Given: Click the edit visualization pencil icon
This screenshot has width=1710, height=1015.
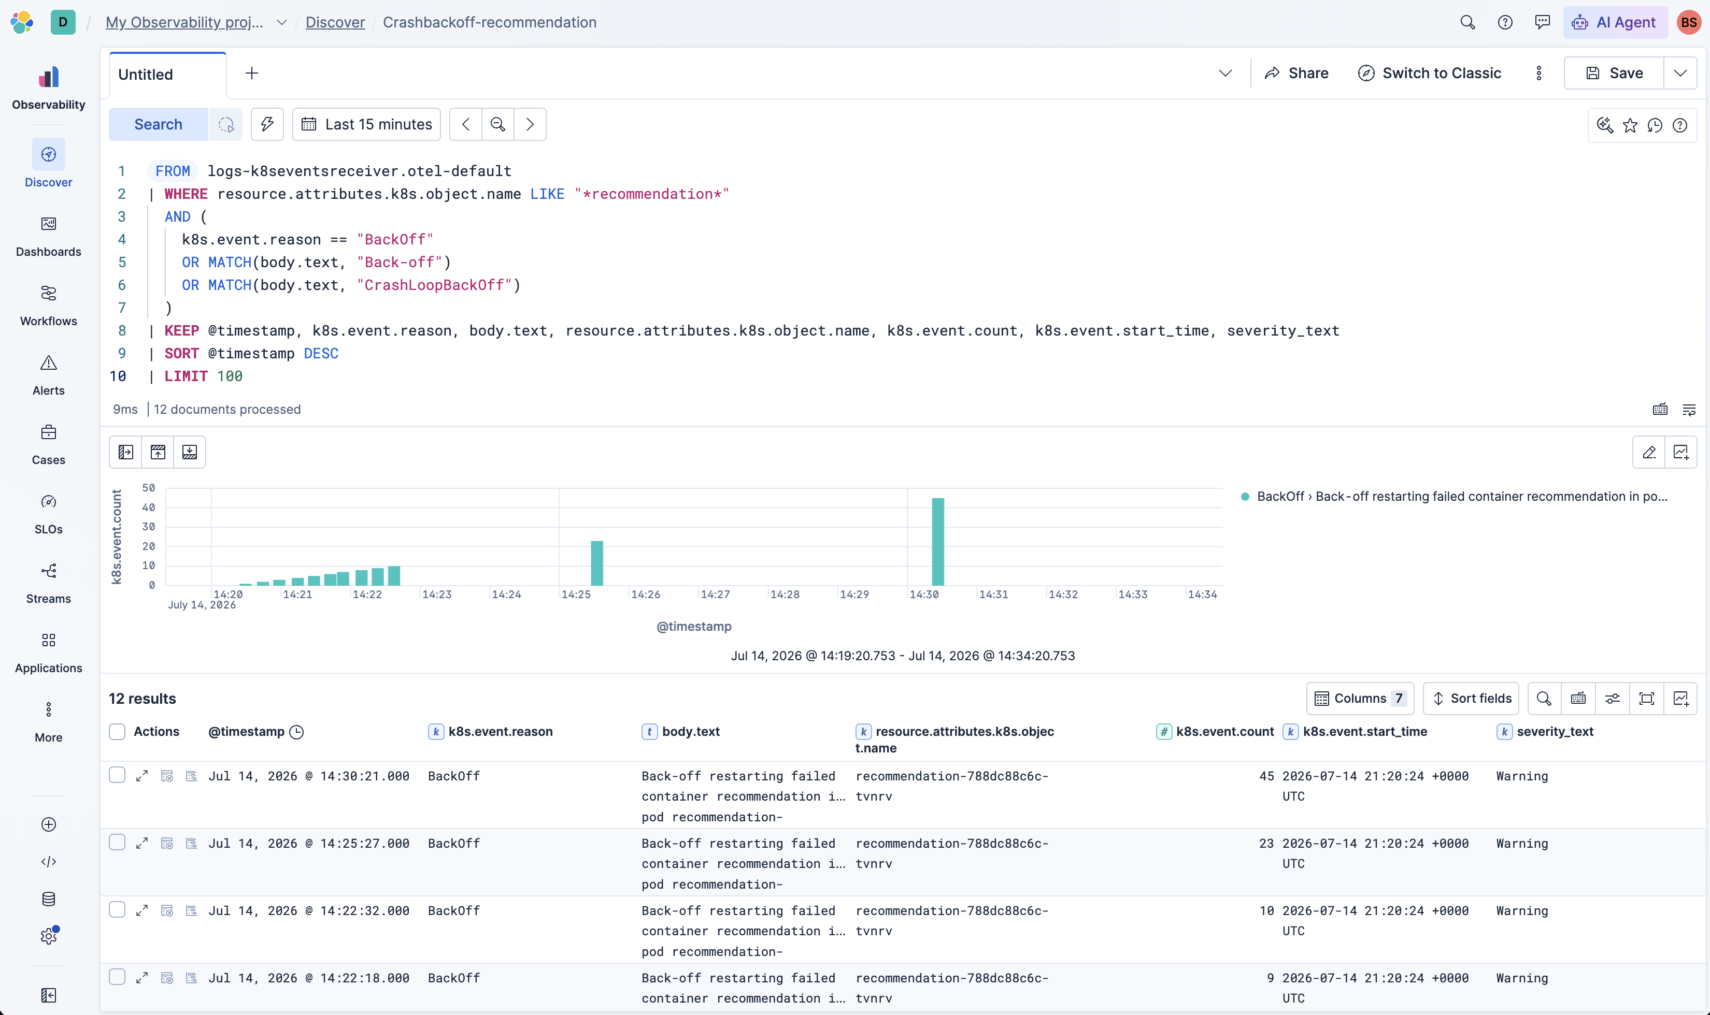Looking at the screenshot, I should click(x=1648, y=452).
